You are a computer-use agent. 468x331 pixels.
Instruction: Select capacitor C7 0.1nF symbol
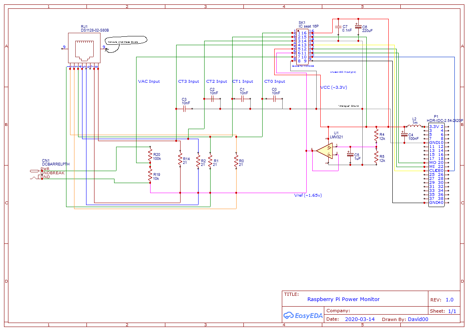point(338,27)
